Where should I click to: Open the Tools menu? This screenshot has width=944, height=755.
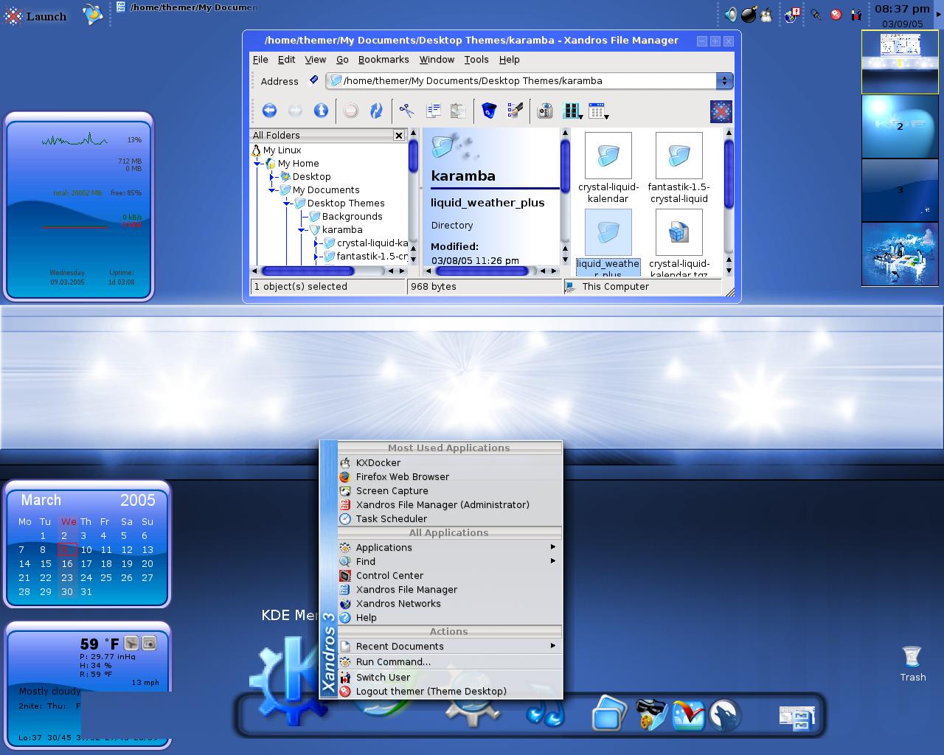coord(476,60)
